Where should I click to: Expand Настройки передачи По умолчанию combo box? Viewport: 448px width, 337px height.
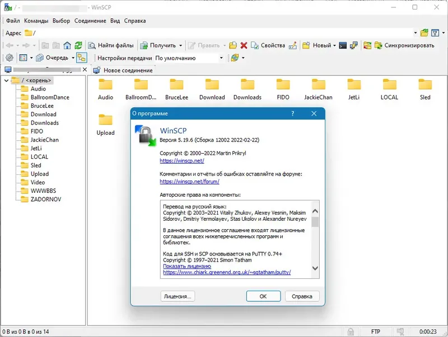click(189, 58)
